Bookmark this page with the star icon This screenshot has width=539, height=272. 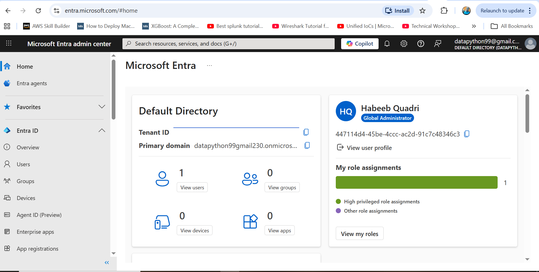[422, 11]
